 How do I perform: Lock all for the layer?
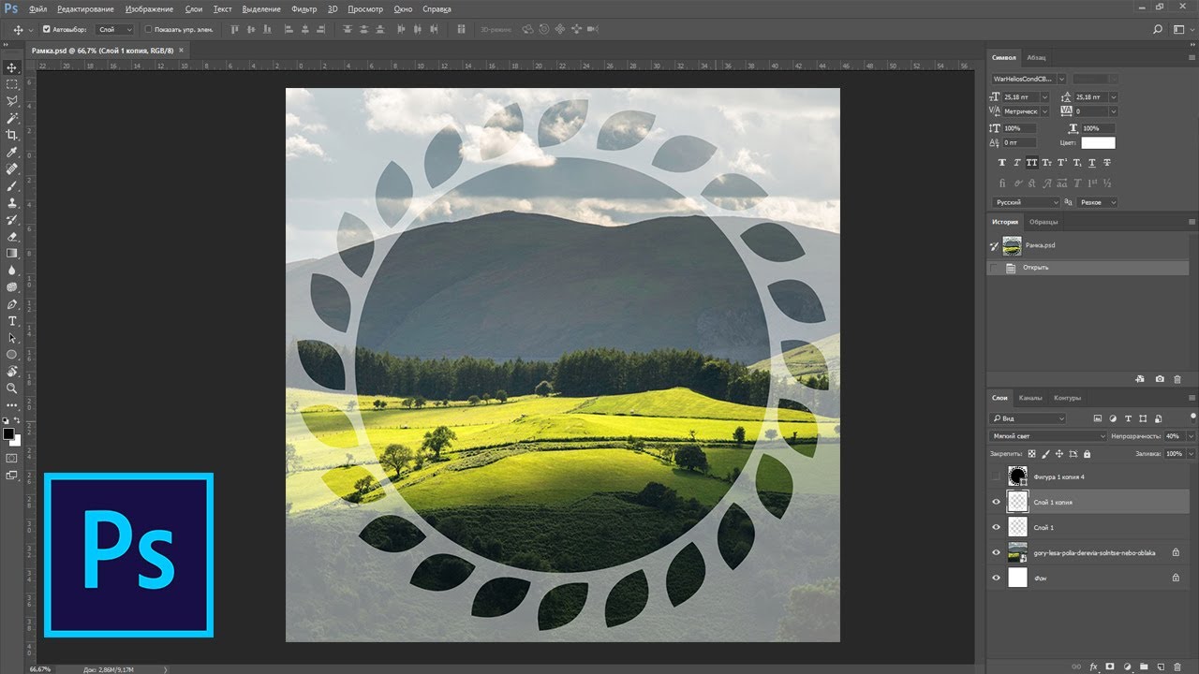(x=1087, y=454)
